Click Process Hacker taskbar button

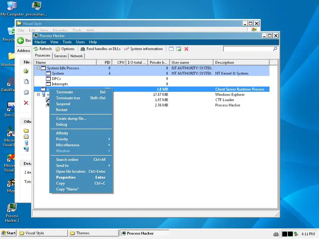pyautogui.click(x=145, y=233)
